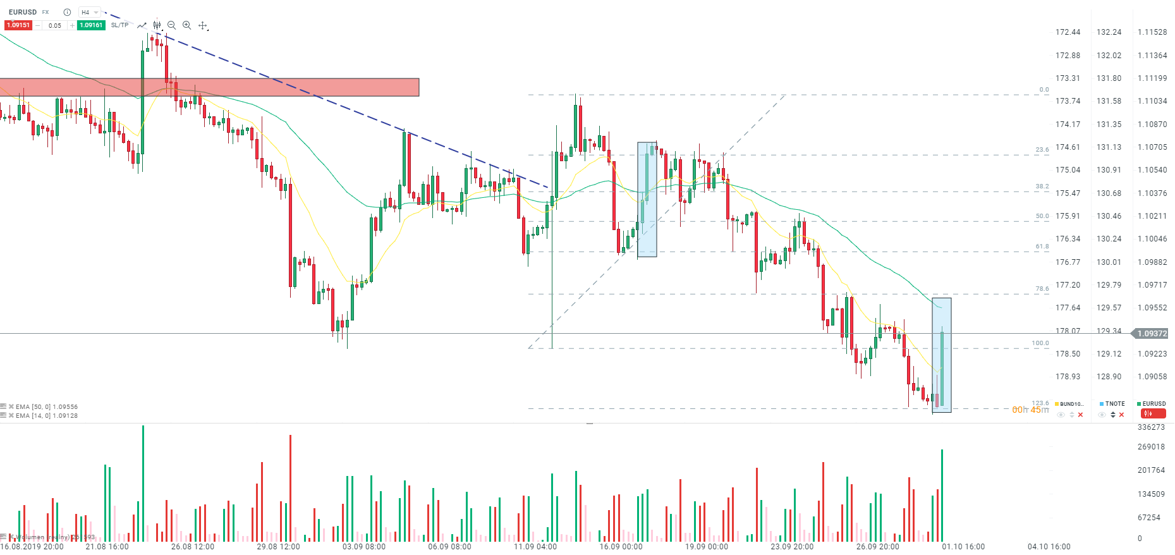Open the line drawing tools icon
The width and height of the screenshot is (1175, 555).
[142, 25]
